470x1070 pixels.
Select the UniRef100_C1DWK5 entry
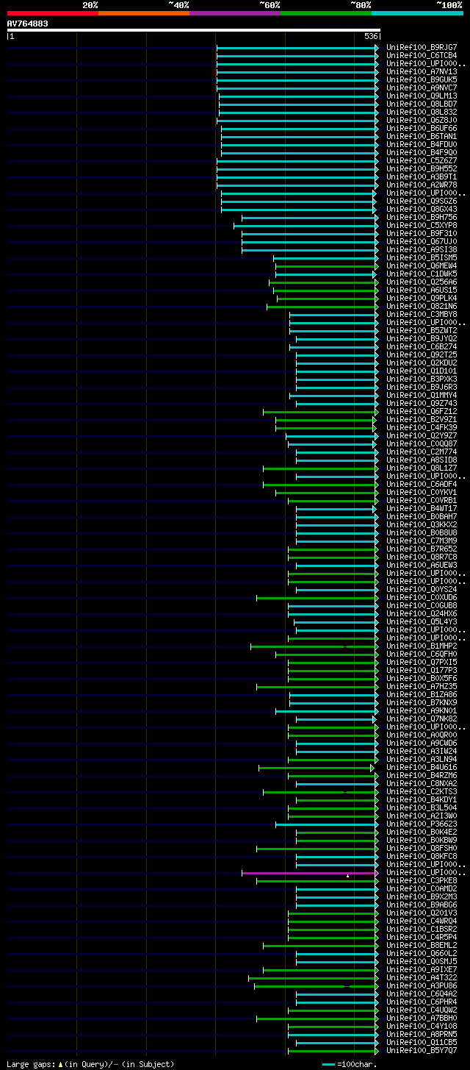[x=422, y=274]
